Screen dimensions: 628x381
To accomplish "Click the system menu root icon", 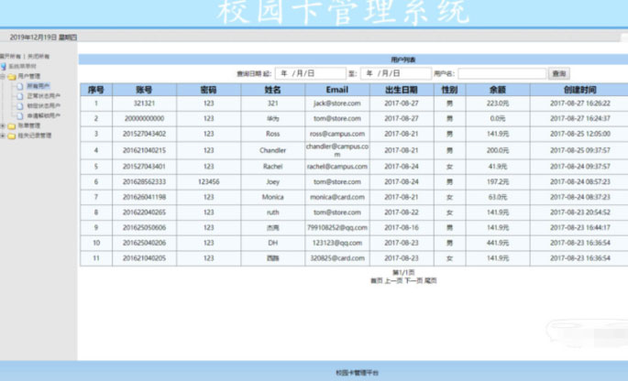I will (4, 66).
